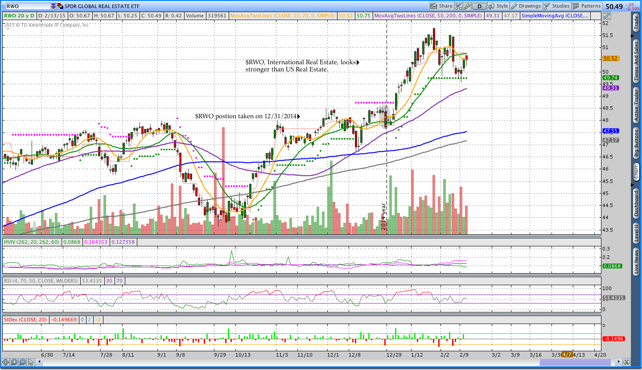Click the symbol link color squares icon
Image resolution: width=642 pixels, height=370 pixels.
(60, 6)
